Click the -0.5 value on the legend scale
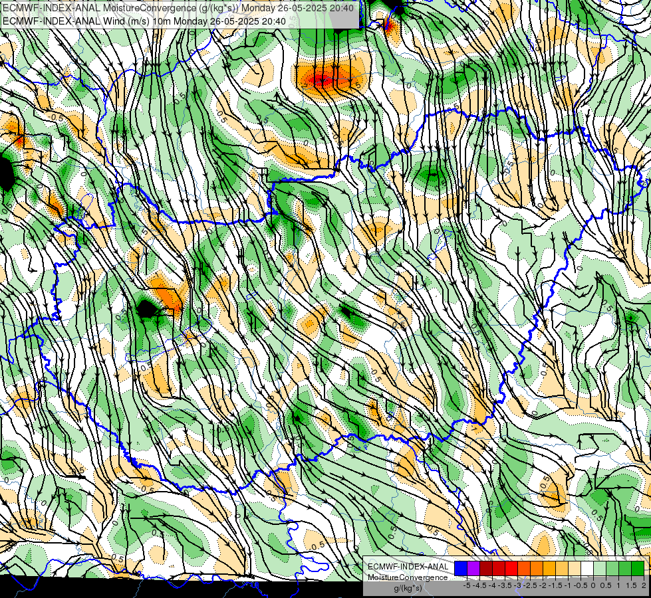651x598 pixels. (x=581, y=585)
